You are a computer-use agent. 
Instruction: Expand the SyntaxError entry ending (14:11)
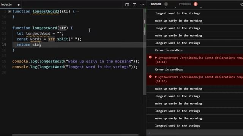[x=156, y=58]
